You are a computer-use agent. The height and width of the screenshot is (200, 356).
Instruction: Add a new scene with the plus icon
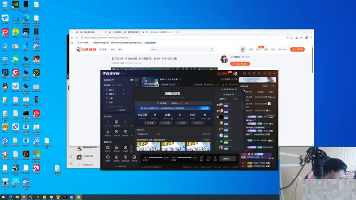[137, 85]
